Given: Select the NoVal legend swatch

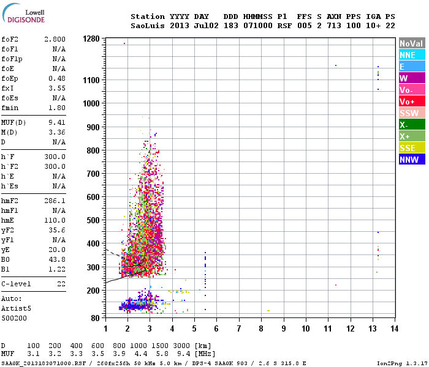Looking at the screenshot, I should tap(412, 43).
